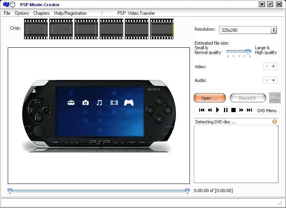286x208 pixels.
Task: Open the Chapters menu
Action: tap(41, 13)
